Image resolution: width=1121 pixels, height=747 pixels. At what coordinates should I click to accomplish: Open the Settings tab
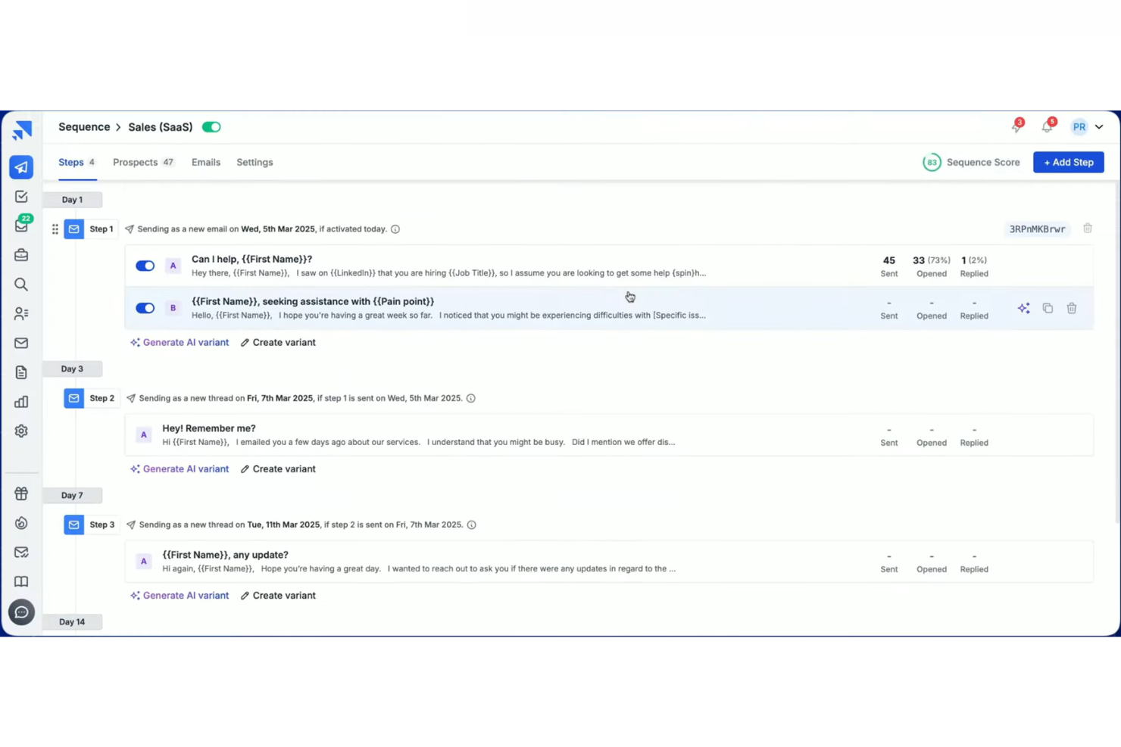coord(254,162)
